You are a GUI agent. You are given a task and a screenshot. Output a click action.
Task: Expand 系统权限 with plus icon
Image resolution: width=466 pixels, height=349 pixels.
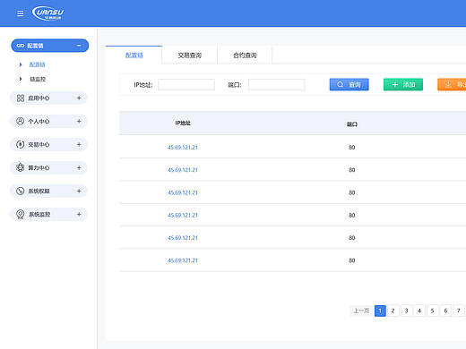(79, 191)
